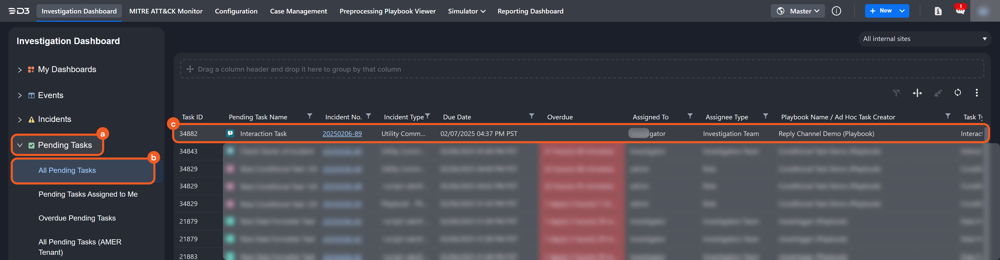The width and height of the screenshot is (1000, 260).
Task: Click the Due Date column header
Action: [457, 117]
